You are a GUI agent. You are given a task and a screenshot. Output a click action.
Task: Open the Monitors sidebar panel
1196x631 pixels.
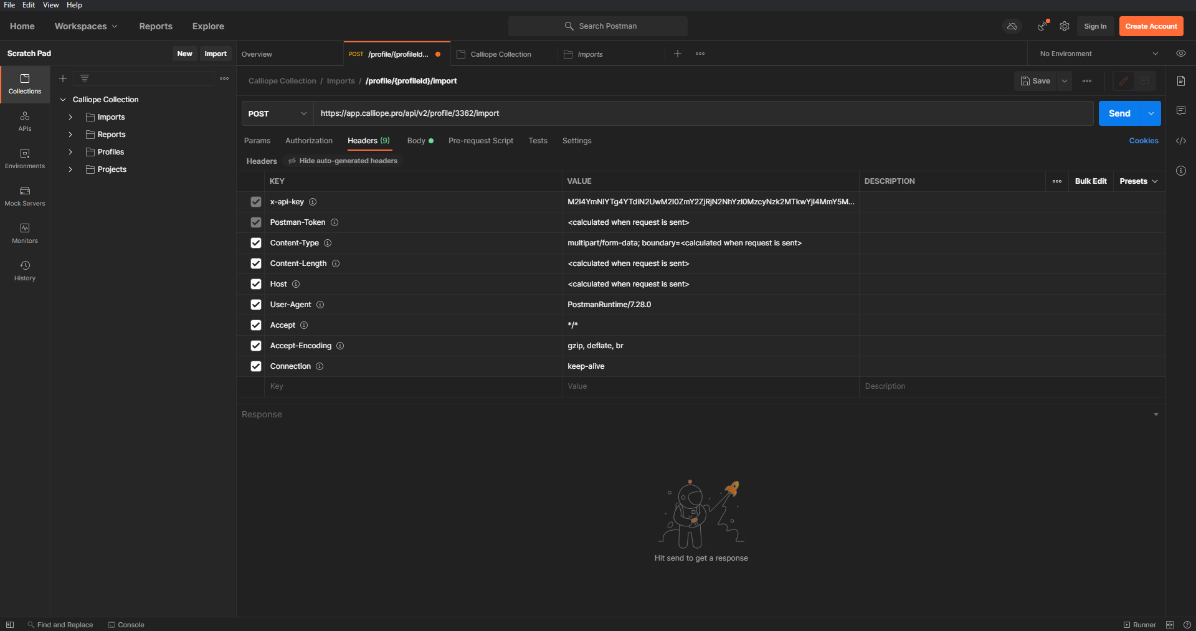25,234
